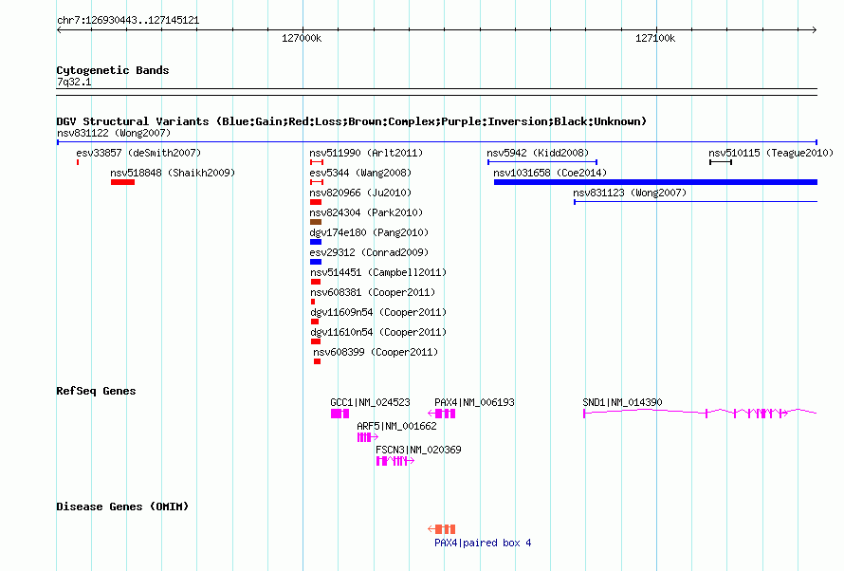The height and width of the screenshot is (571, 844).
Task: Open the nsv5942 (Kidd2008) label
Action: point(538,153)
